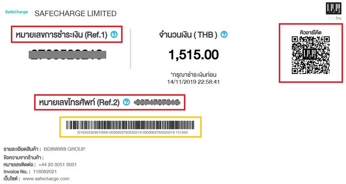Click the QR code image
This screenshot has height=184, width=346.
coord(310,55)
